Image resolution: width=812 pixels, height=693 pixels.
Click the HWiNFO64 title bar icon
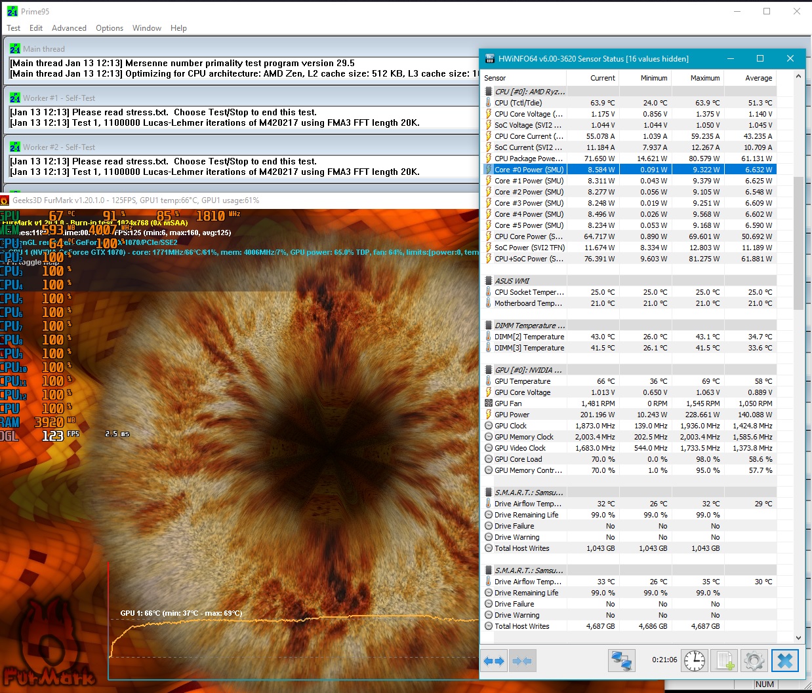489,58
